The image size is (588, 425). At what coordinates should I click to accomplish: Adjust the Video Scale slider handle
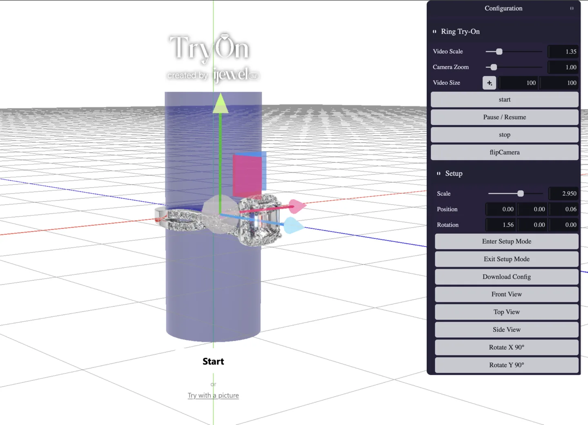(x=499, y=51)
